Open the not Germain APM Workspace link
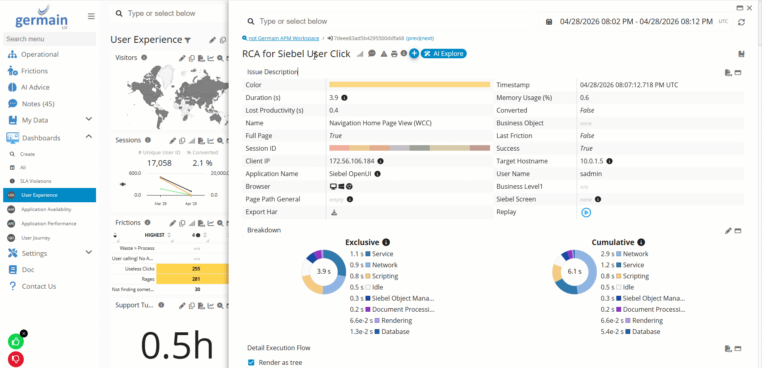 (284, 38)
